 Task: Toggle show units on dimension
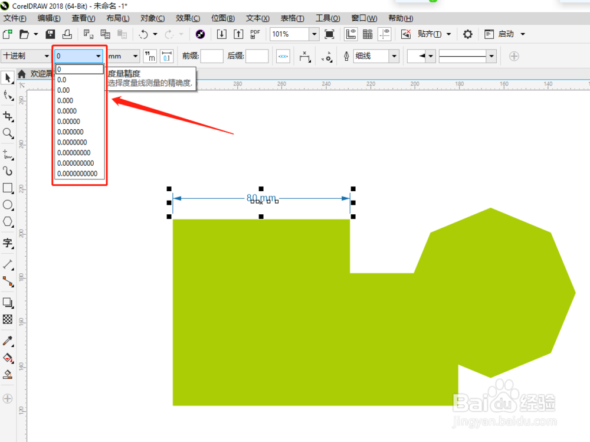[x=150, y=56]
